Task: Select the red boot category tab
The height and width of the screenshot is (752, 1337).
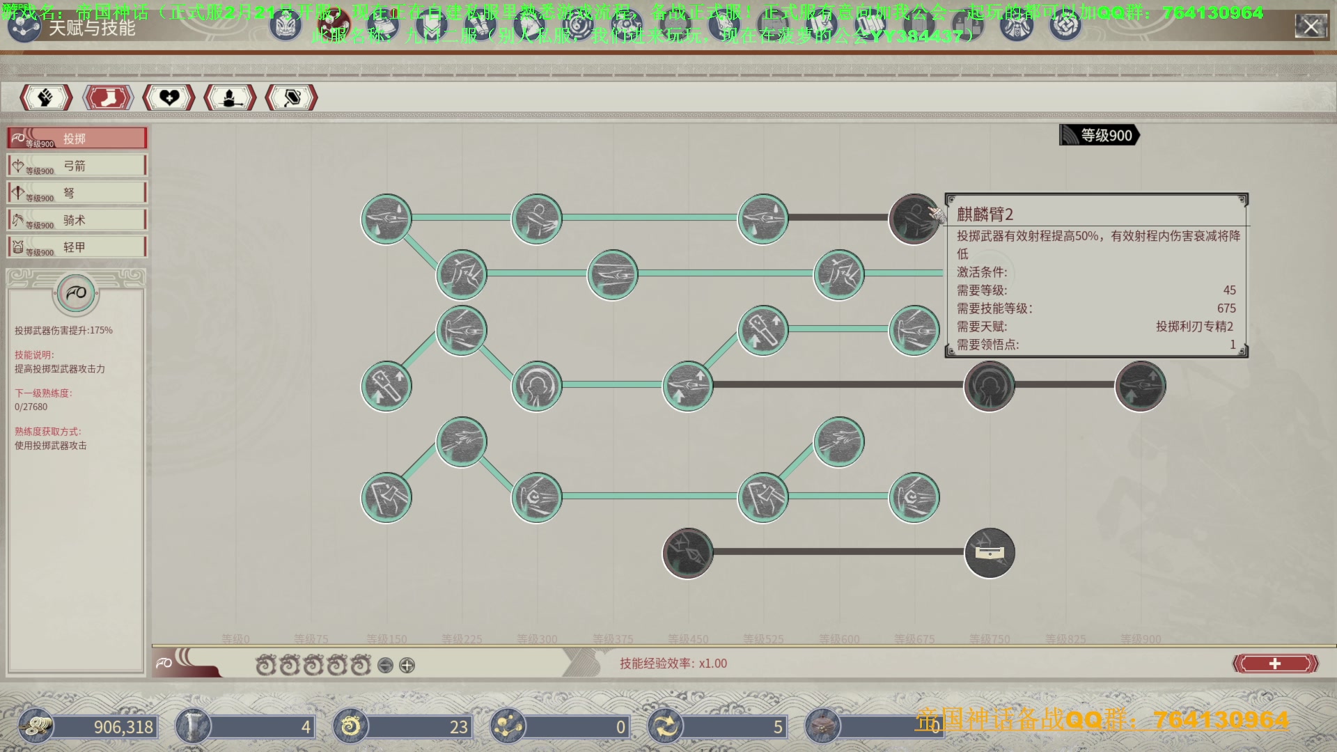Action: 108,97
